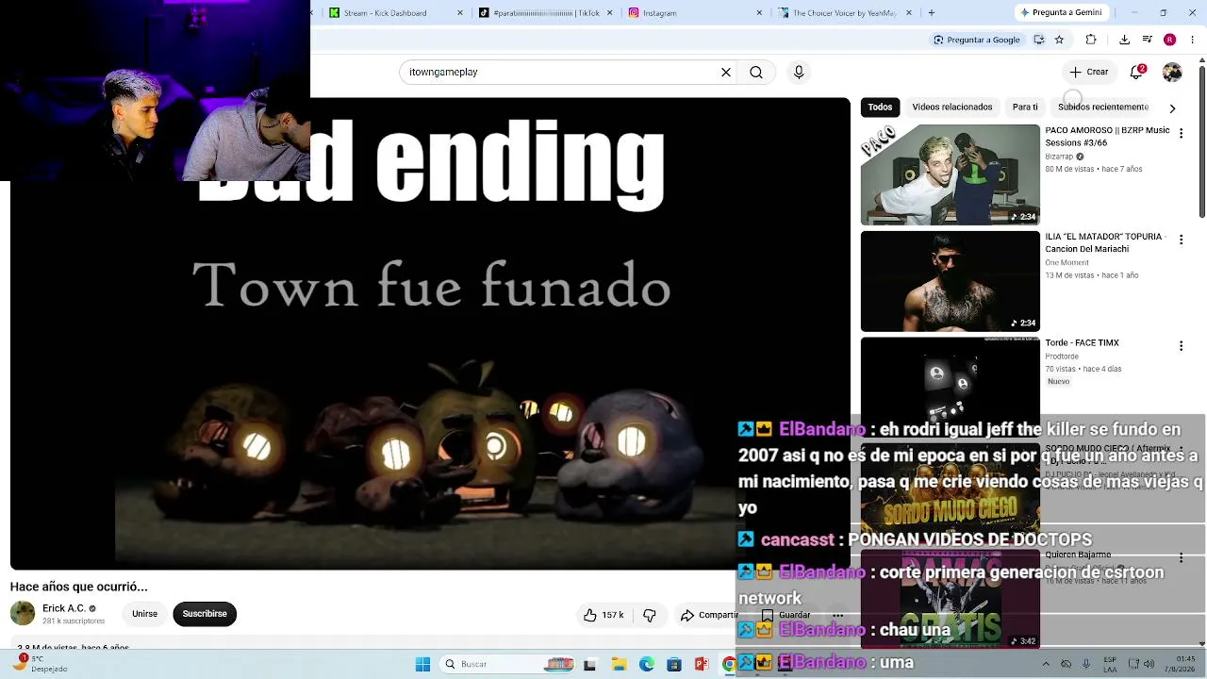This screenshot has height=679, width=1207.
Task: Open the Windows Start menu
Action: click(x=422, y=664)
